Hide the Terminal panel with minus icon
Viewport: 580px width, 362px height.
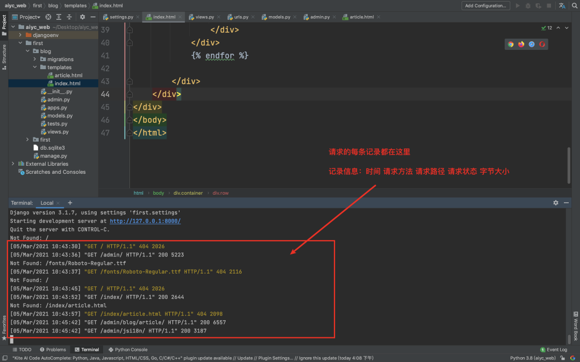[x=566, y=203]
